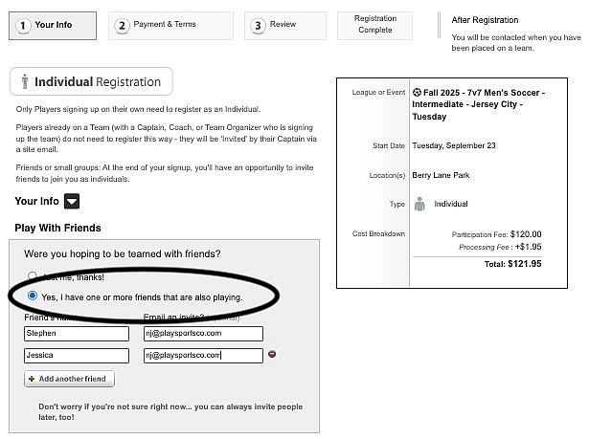Click the Individual Registration header button
589x439 pixels.
92,82
